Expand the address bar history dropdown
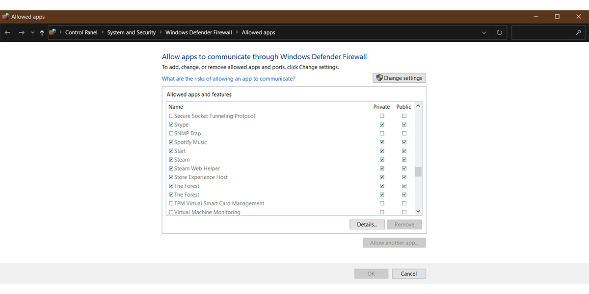589x294 pixels. pos(484,33)
